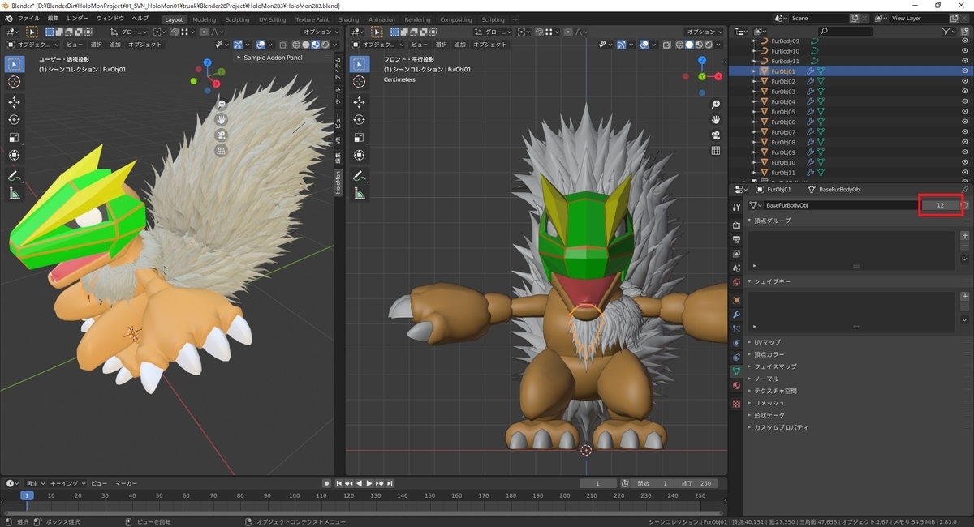Open the Render properties tab
This screenshot has height=527, width=974.
tap(736, 224)
